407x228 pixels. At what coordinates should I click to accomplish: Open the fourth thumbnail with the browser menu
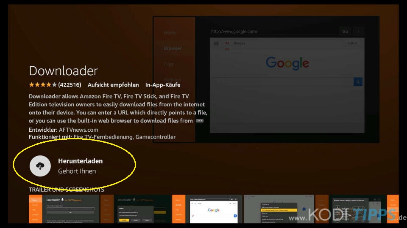[279, 209]
